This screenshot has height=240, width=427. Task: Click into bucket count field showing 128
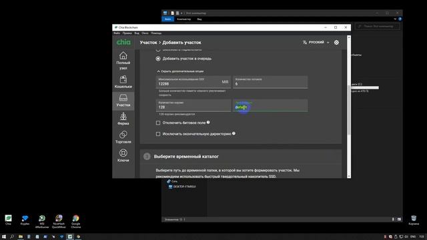(x=193, y=105)
